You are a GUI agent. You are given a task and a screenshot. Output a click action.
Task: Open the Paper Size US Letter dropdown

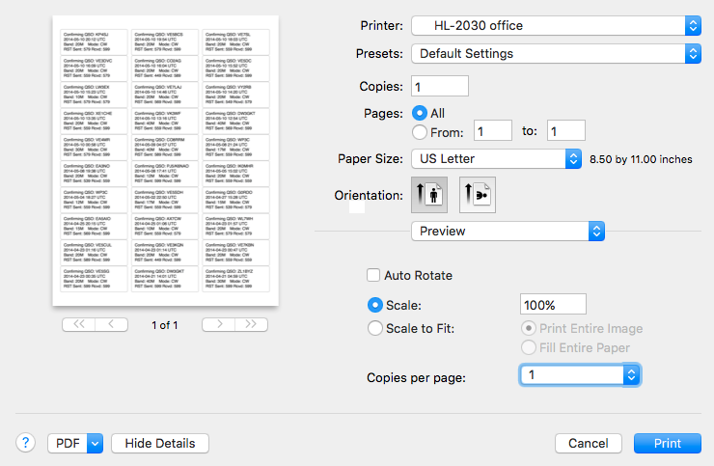pyautogui.click(x=496, y=158)
